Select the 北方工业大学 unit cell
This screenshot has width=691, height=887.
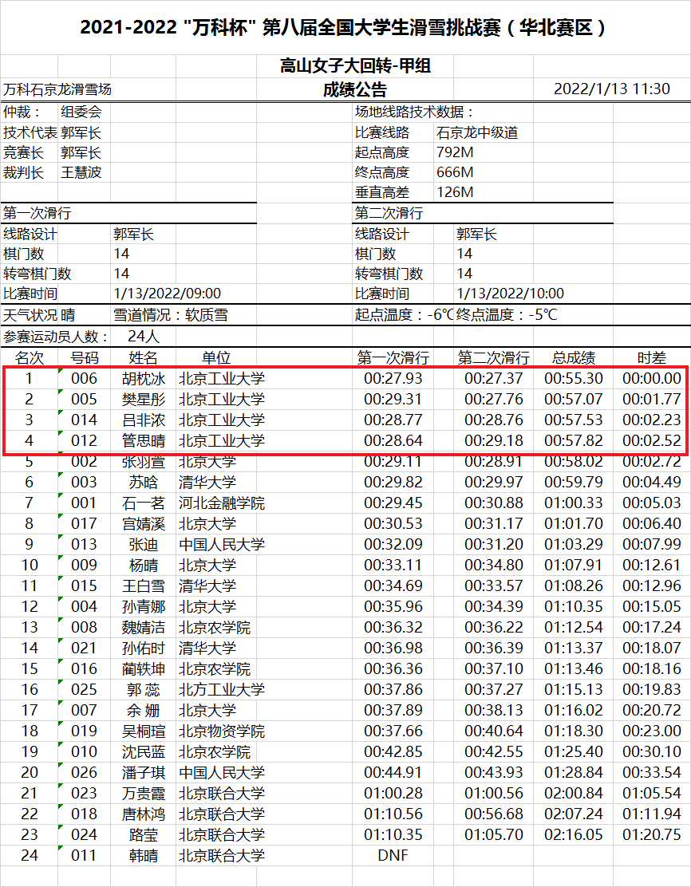221,689
